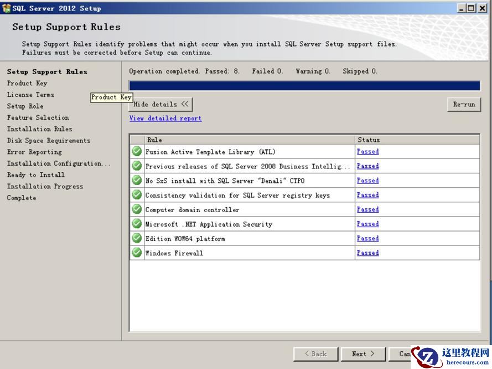
Task: Sort the list by Rule column header
Action: pos(249,140)
